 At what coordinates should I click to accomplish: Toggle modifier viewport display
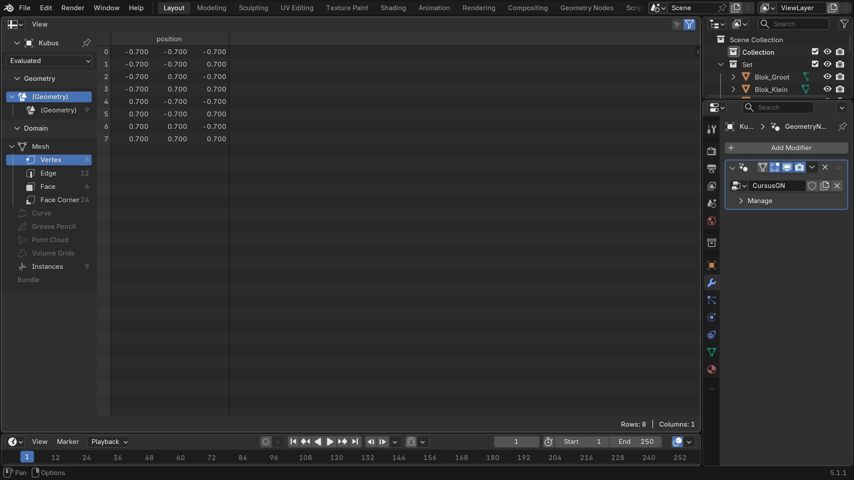787,168
